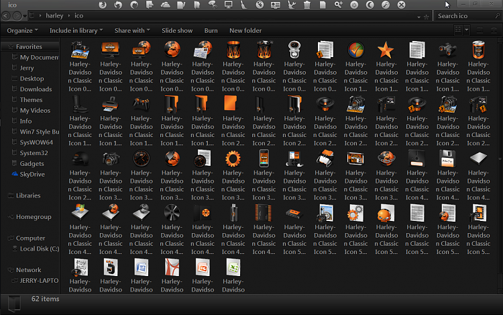
Task: Click the broom icon in the top toolbar
Action: click(x=244, y=5)
